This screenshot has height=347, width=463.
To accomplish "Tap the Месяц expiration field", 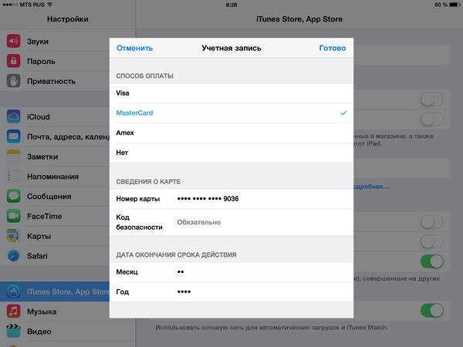I will [x=231, y=271].
